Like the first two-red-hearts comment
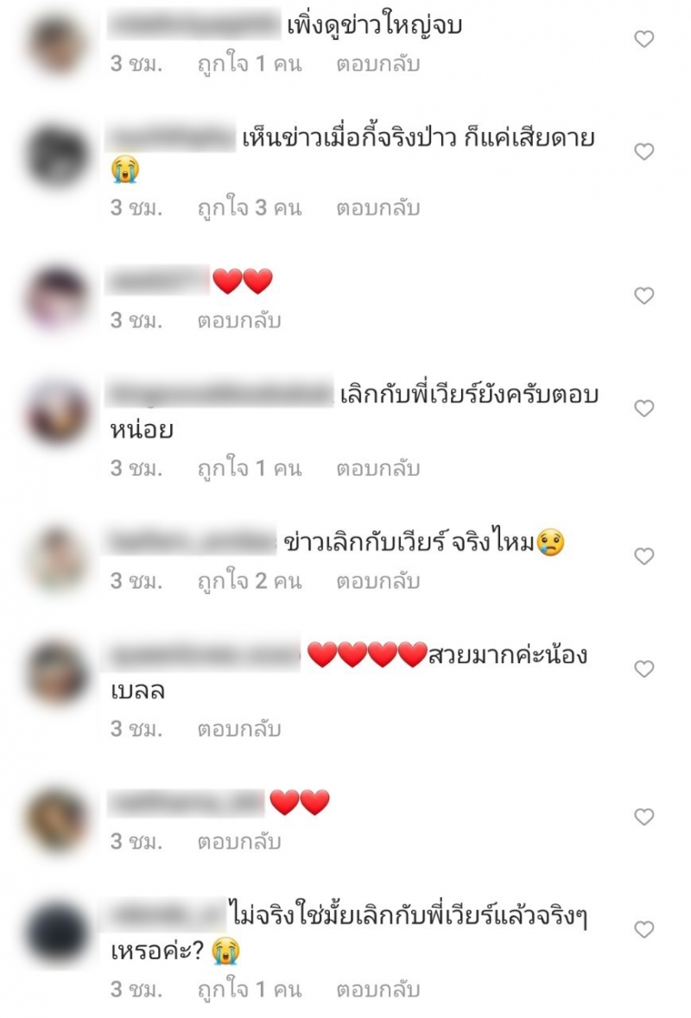The width and height of the screenshot is (691, 1018). click(643, 296)
